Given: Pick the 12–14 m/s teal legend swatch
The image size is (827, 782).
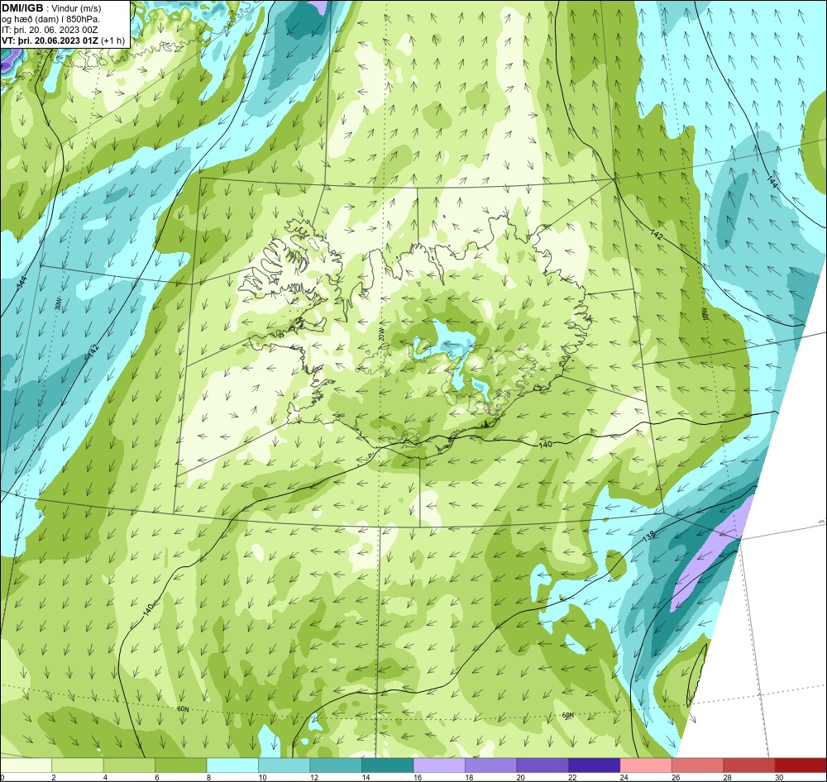Looking at the screenshot, I should [x=336, y=765].
